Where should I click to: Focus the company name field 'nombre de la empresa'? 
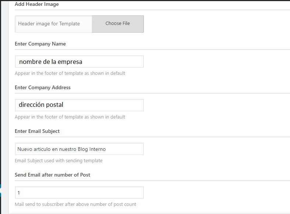pyautogui.click(x=79, y=62)
